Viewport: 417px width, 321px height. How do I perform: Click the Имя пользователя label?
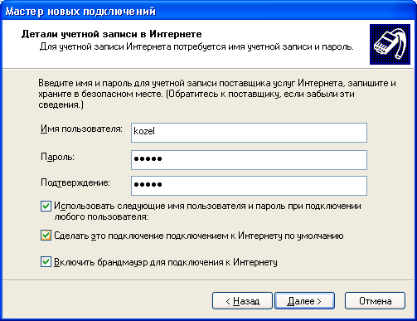click(x=81, y=129)
